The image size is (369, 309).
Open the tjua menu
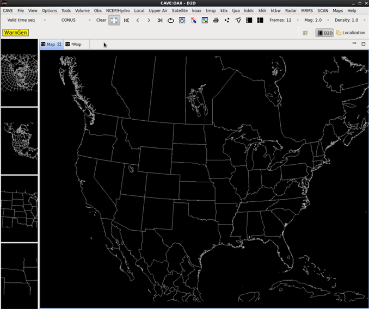pos(236,10)
